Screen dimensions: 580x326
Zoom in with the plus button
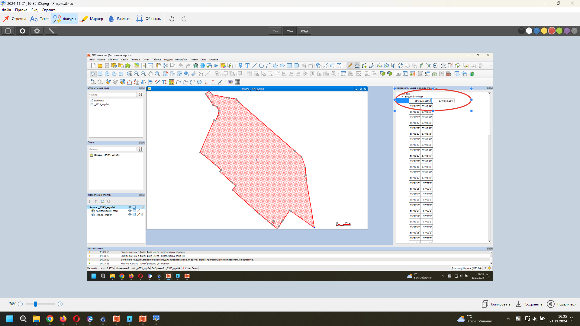pos(60,304)
